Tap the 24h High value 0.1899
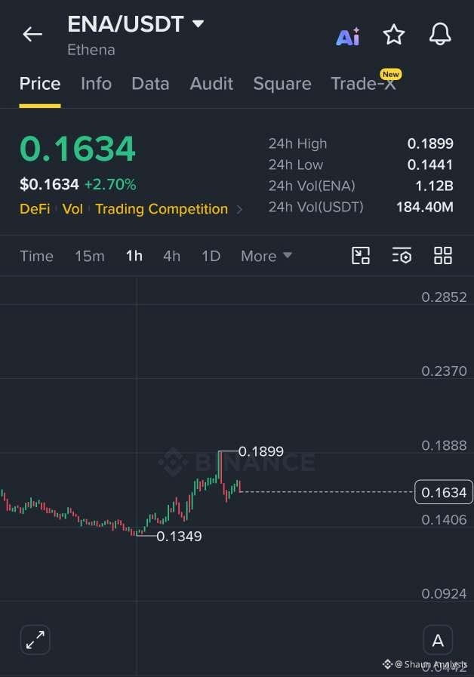This screenshot has height=677, width=474. 430,143
